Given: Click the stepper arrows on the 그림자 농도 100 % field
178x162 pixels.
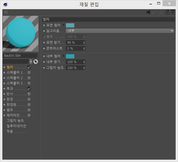Looking at the screenshot, I should [84, 68].
